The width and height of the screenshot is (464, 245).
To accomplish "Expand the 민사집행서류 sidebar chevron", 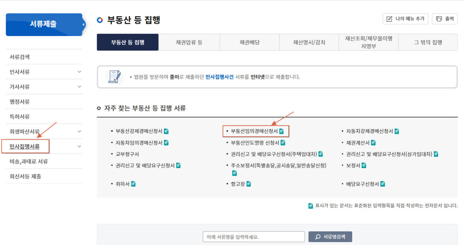I will (x=79, y=146).
